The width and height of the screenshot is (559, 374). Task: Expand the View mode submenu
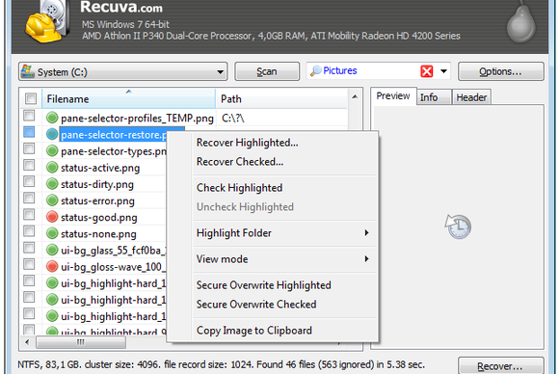366,259
